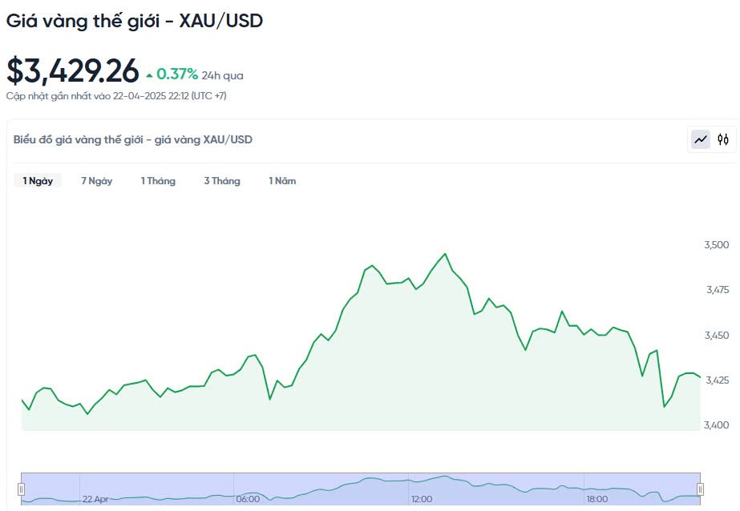740x511 pixels.
Task: Select the 7 Ngày time range
Action: click(x=96, y=181)
